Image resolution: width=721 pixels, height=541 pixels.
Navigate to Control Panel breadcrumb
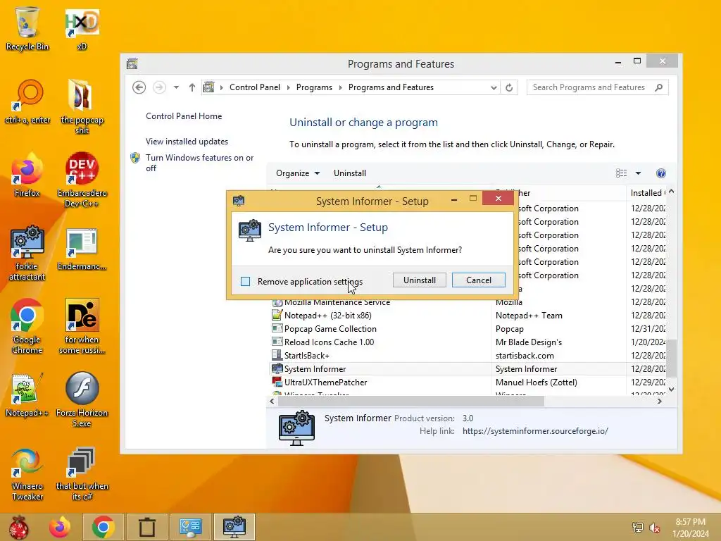click(255, 87)
